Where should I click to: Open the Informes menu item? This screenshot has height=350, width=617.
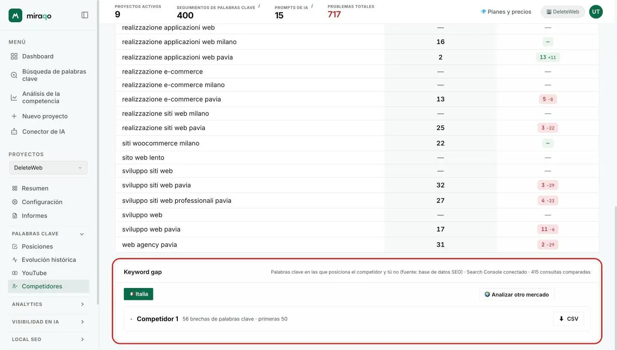pos(34,216)
